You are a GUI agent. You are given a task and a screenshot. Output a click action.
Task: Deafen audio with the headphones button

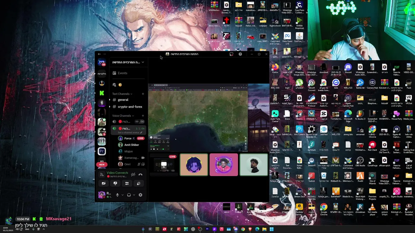[x=129, y=195]
